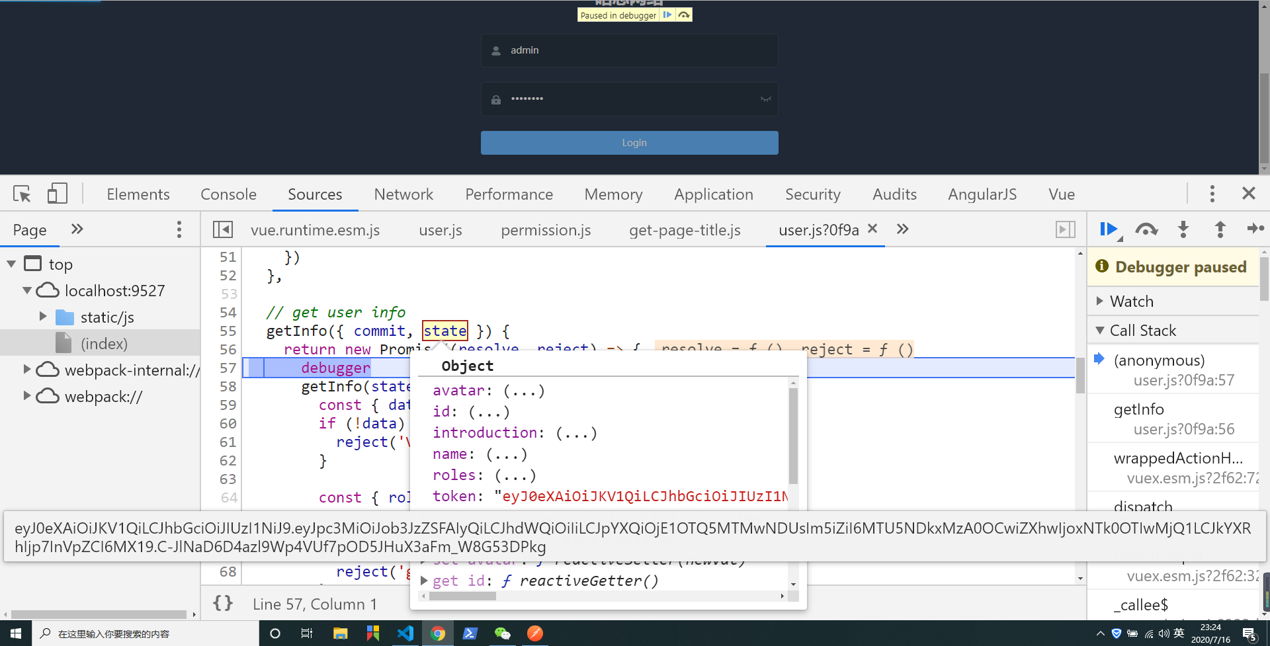Open File Explorer from the taskbar
This screenshot has width=1270, height=646.
pos(340,633)
